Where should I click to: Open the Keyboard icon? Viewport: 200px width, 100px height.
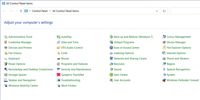click(x=6, y=59)
